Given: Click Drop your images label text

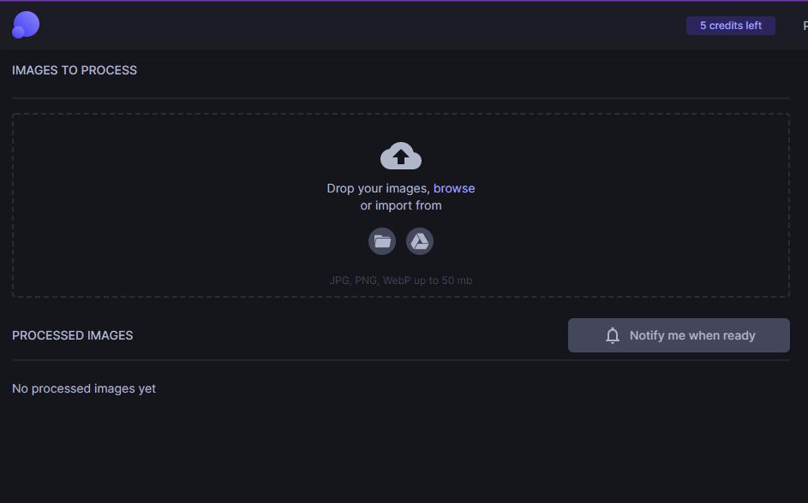Looking at the screenshot, I should (x=377, y=188).
